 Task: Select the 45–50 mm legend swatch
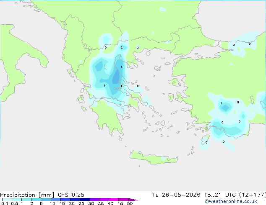123,200
